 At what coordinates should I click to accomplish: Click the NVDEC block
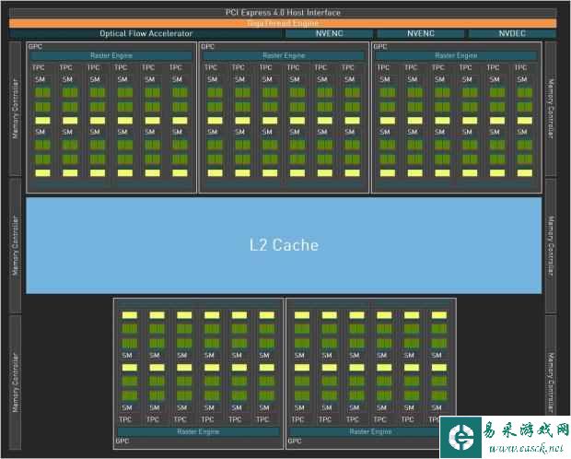(x=512, y=33)
